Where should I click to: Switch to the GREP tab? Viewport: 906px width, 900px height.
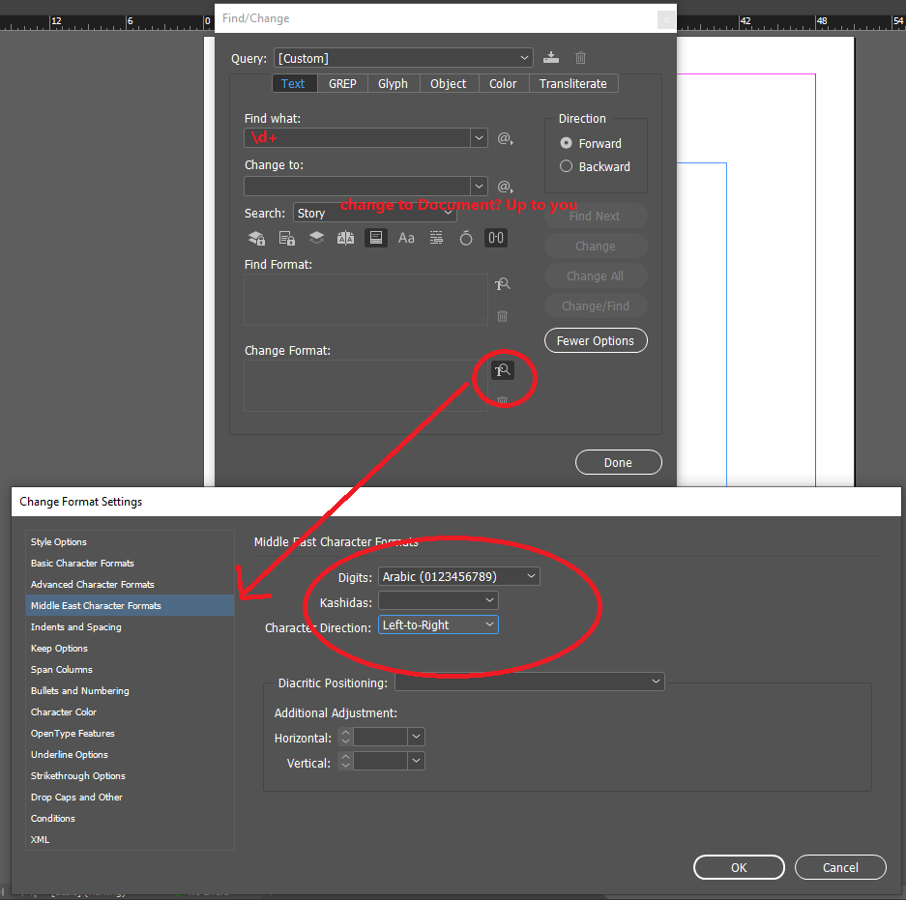[x=342, y=84]
